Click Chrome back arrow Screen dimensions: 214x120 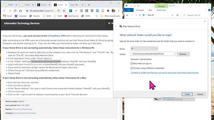4,11
